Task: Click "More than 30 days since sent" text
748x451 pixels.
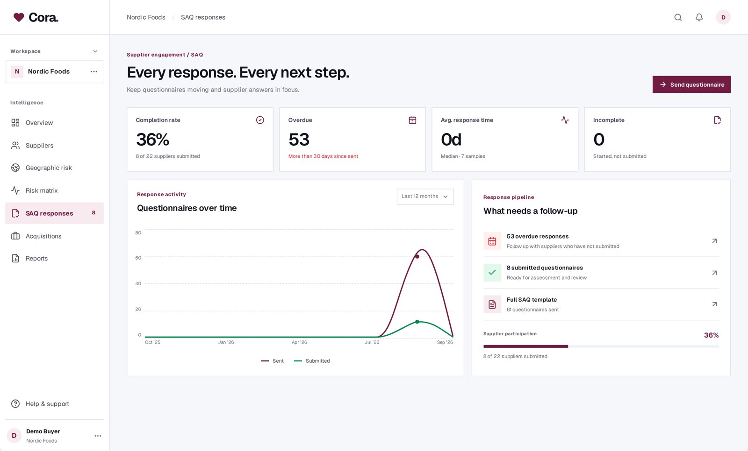Action: [x=323, y=156]
